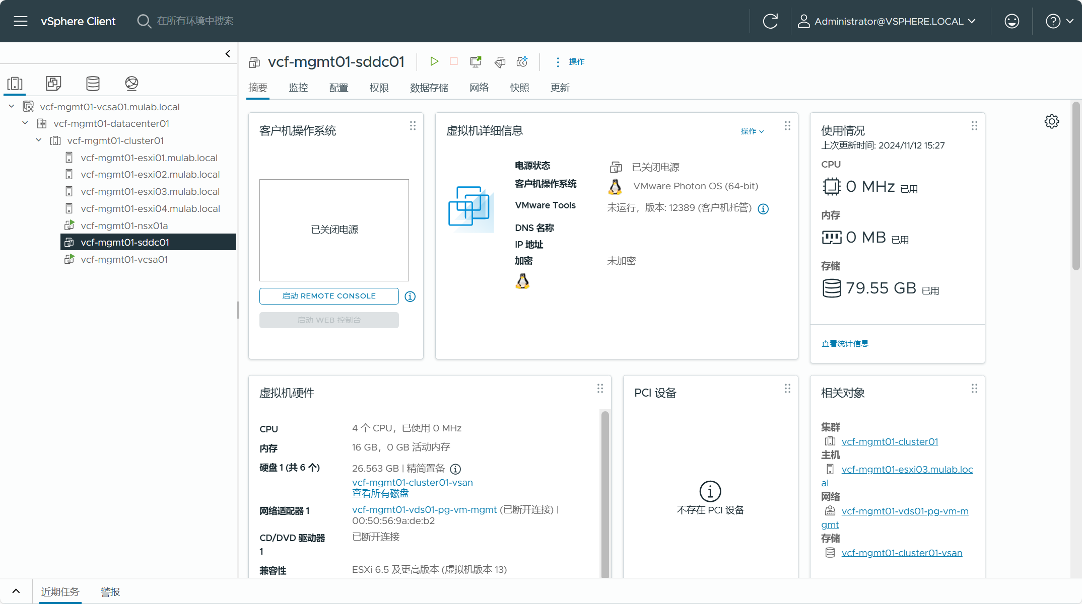
Task: Open the 更新 tab
Action: pos(560,88)
